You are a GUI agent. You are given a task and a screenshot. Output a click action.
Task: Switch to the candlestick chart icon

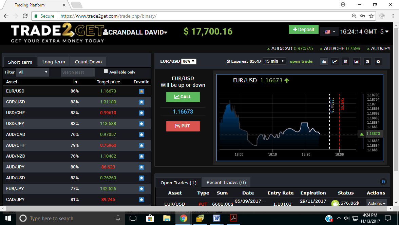click(345, 62)
